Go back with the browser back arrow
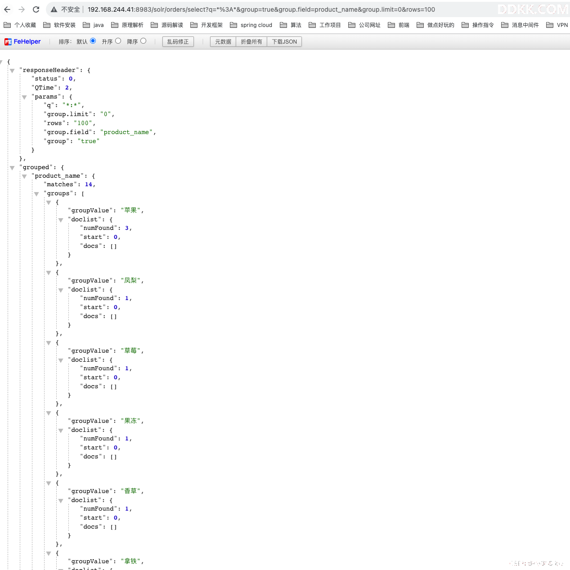This screenshot has height=570, width=570. tap(7, 9)
